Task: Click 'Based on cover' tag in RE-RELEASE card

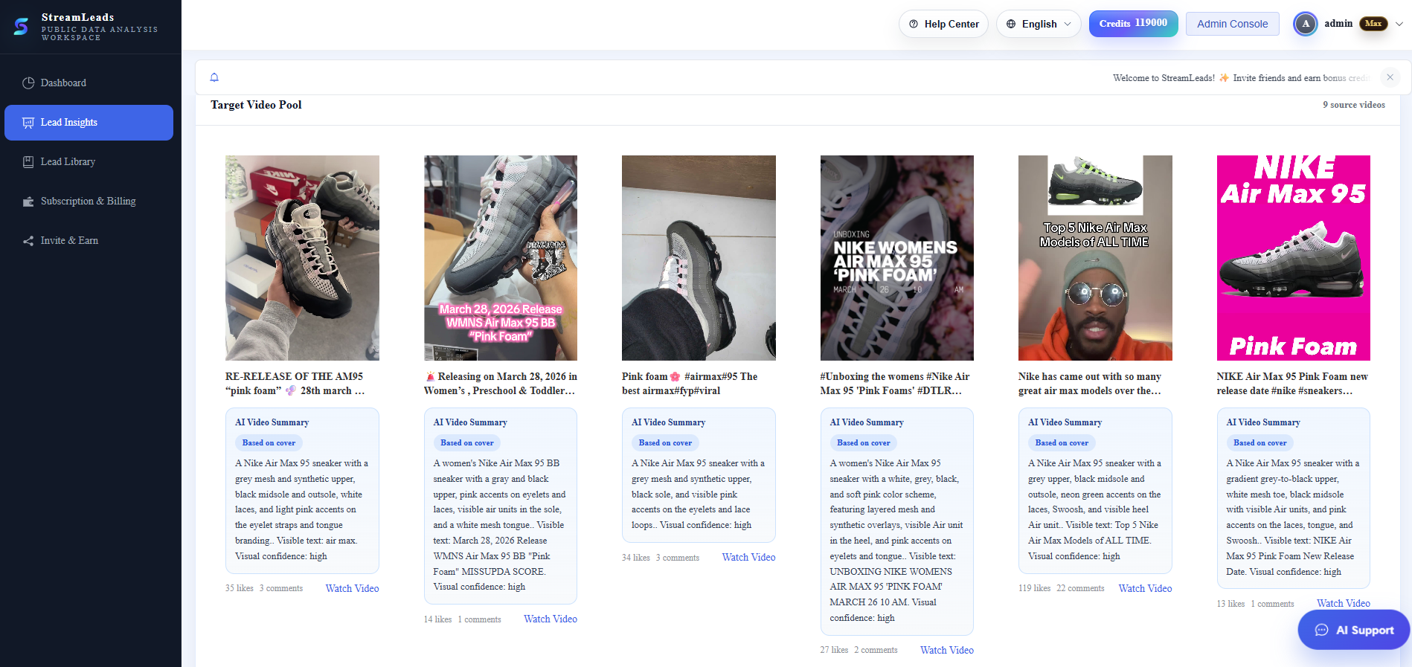Action: point(269,442)
